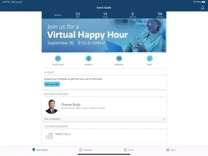Expand speakers list via chevron arrow
The image size is (208, 156).
pyautogui.click(x=164, y=119)
